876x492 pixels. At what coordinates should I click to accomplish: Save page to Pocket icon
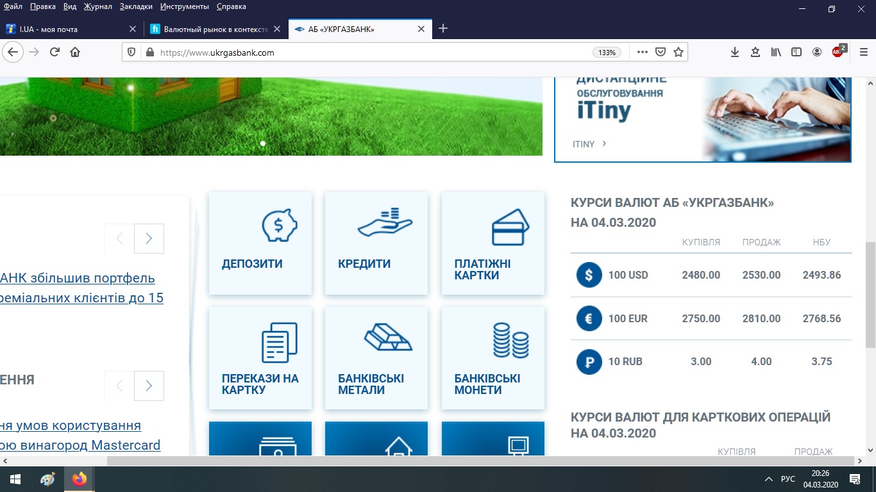coord(660,53)
